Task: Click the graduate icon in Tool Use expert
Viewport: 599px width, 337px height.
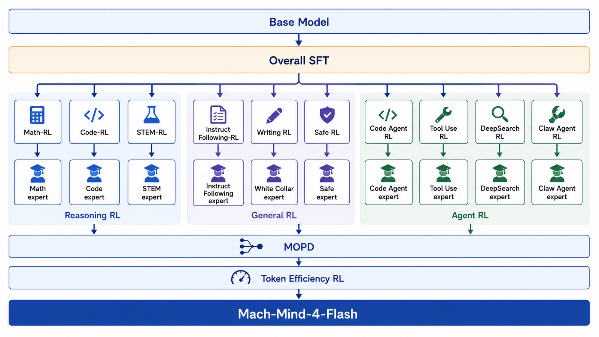Action: tap(443, 173)
